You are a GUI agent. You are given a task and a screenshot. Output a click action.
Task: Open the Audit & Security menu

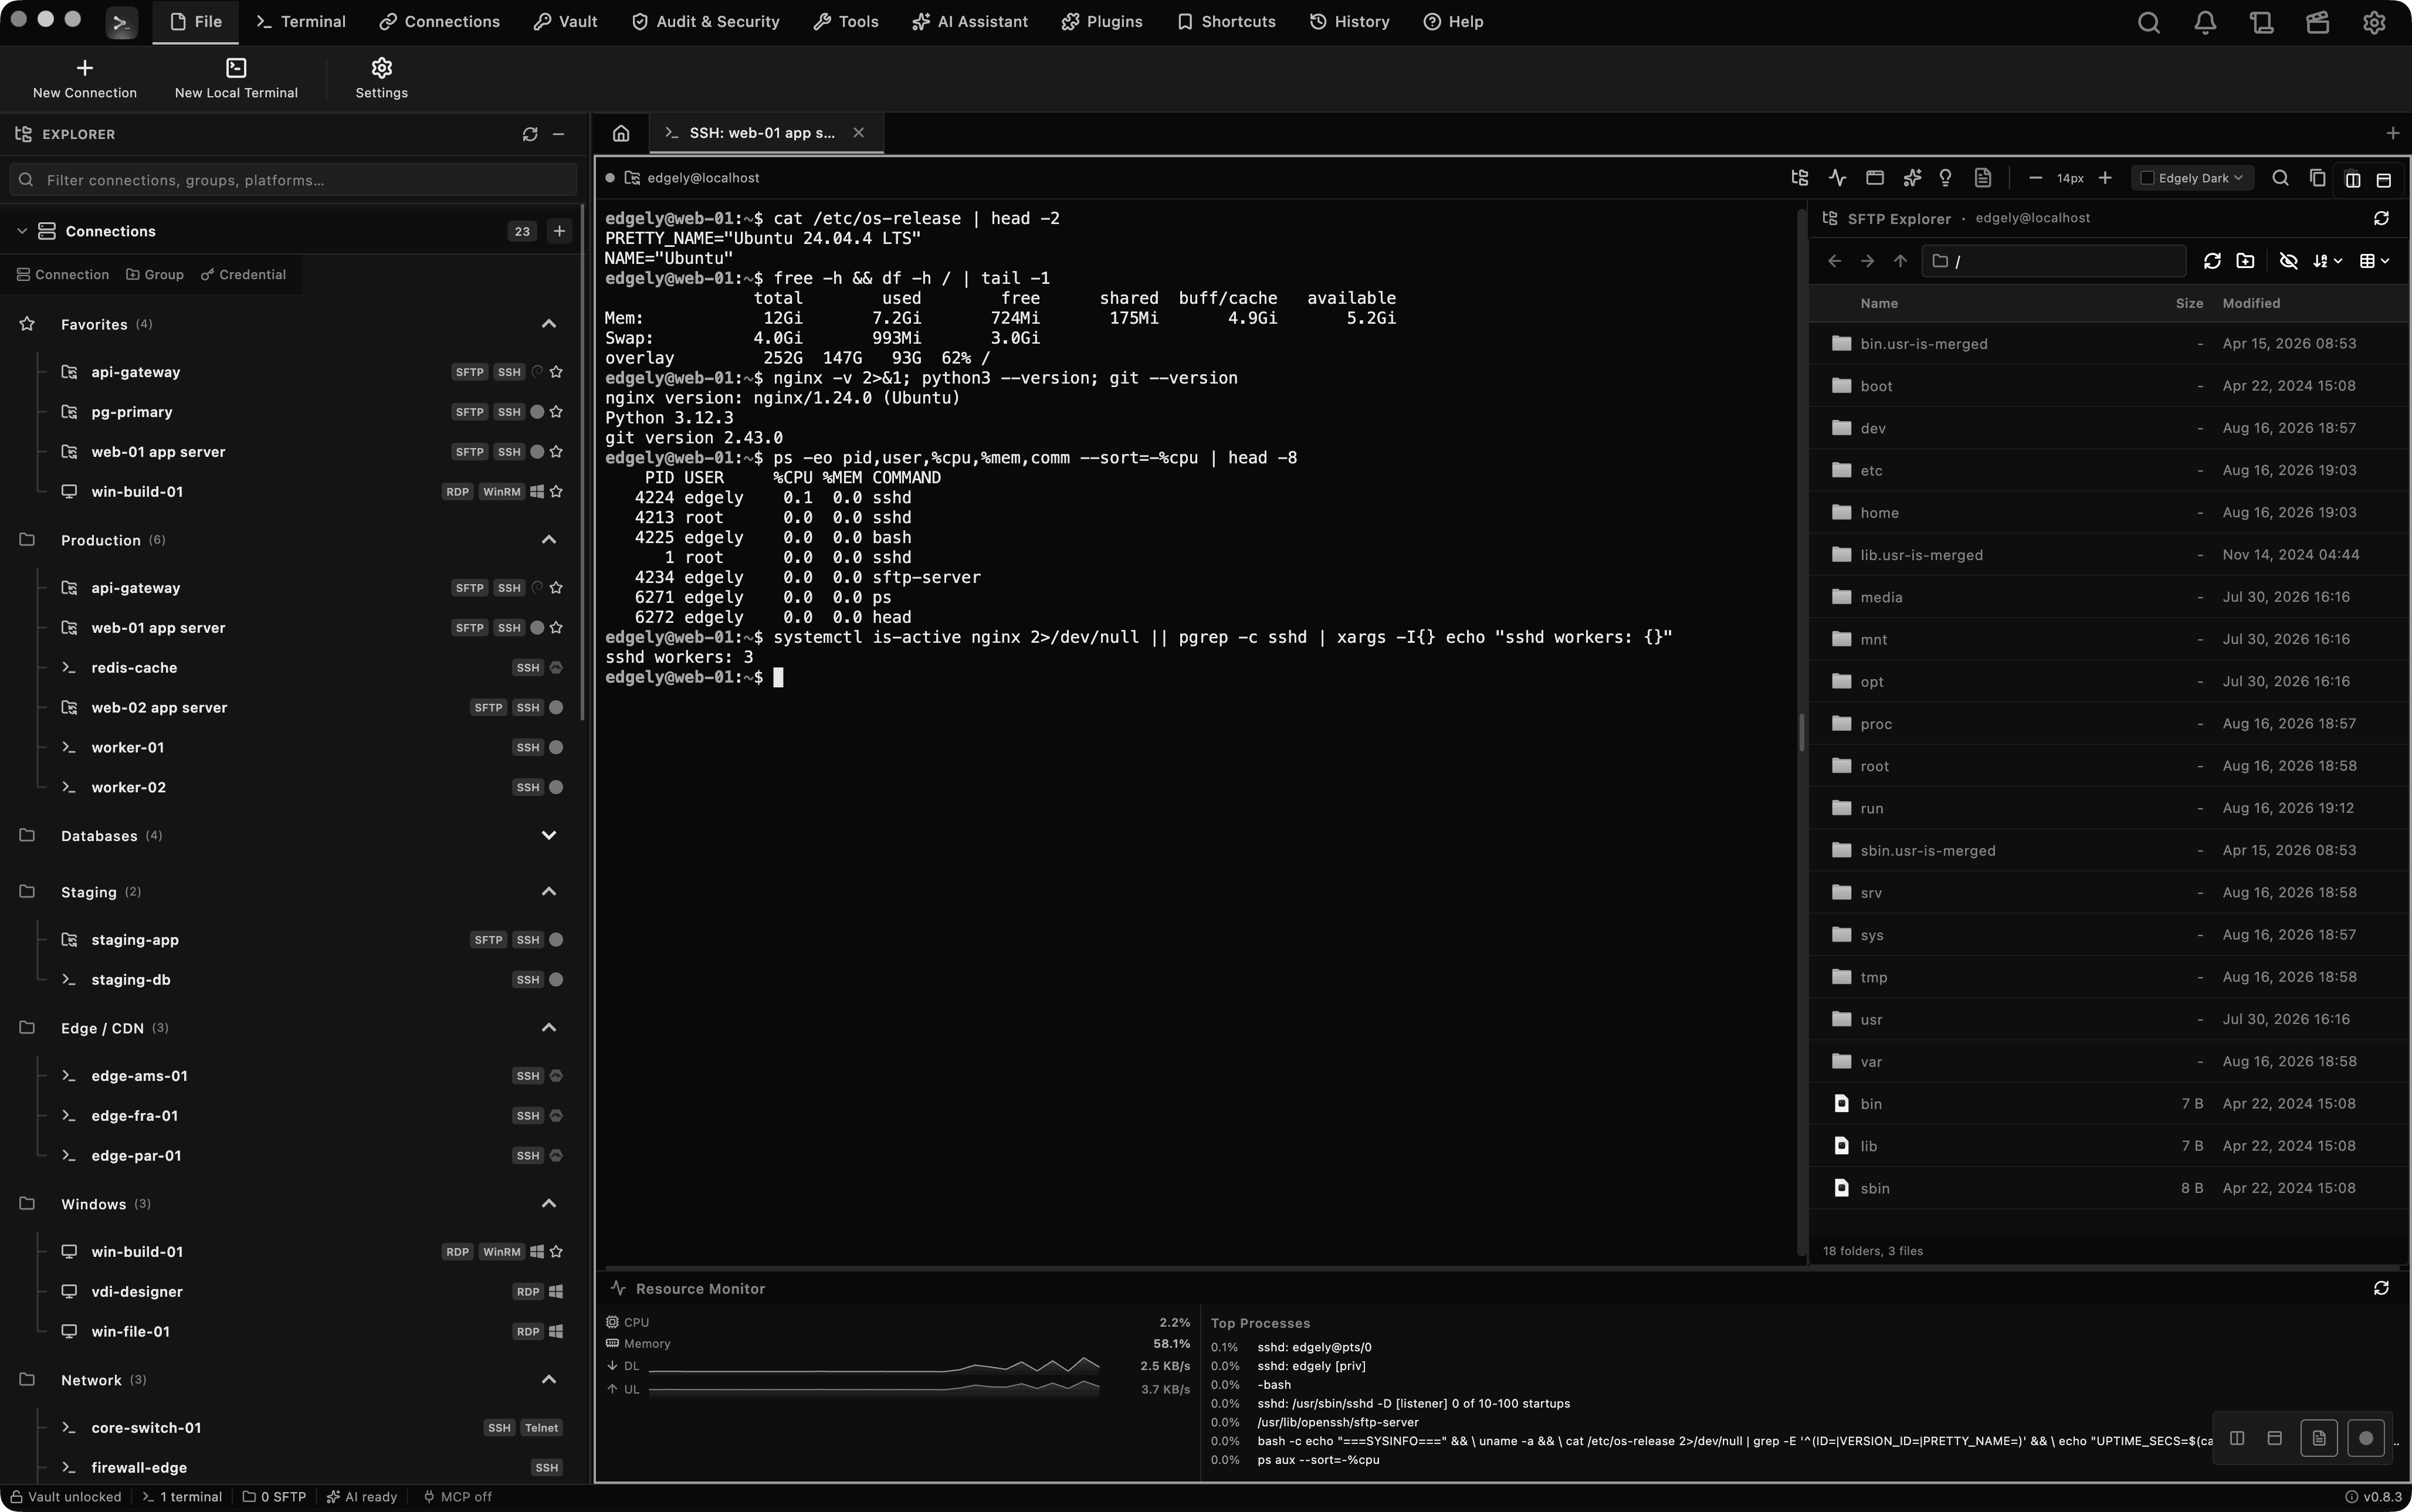pyautogui.click(x=706, y=21)
